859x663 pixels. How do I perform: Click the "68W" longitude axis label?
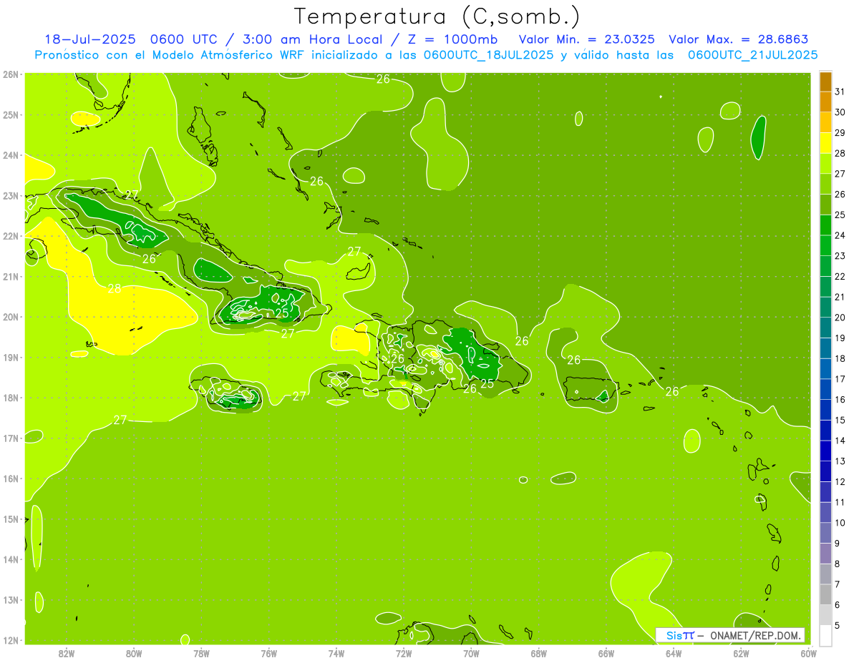point(539,653)
